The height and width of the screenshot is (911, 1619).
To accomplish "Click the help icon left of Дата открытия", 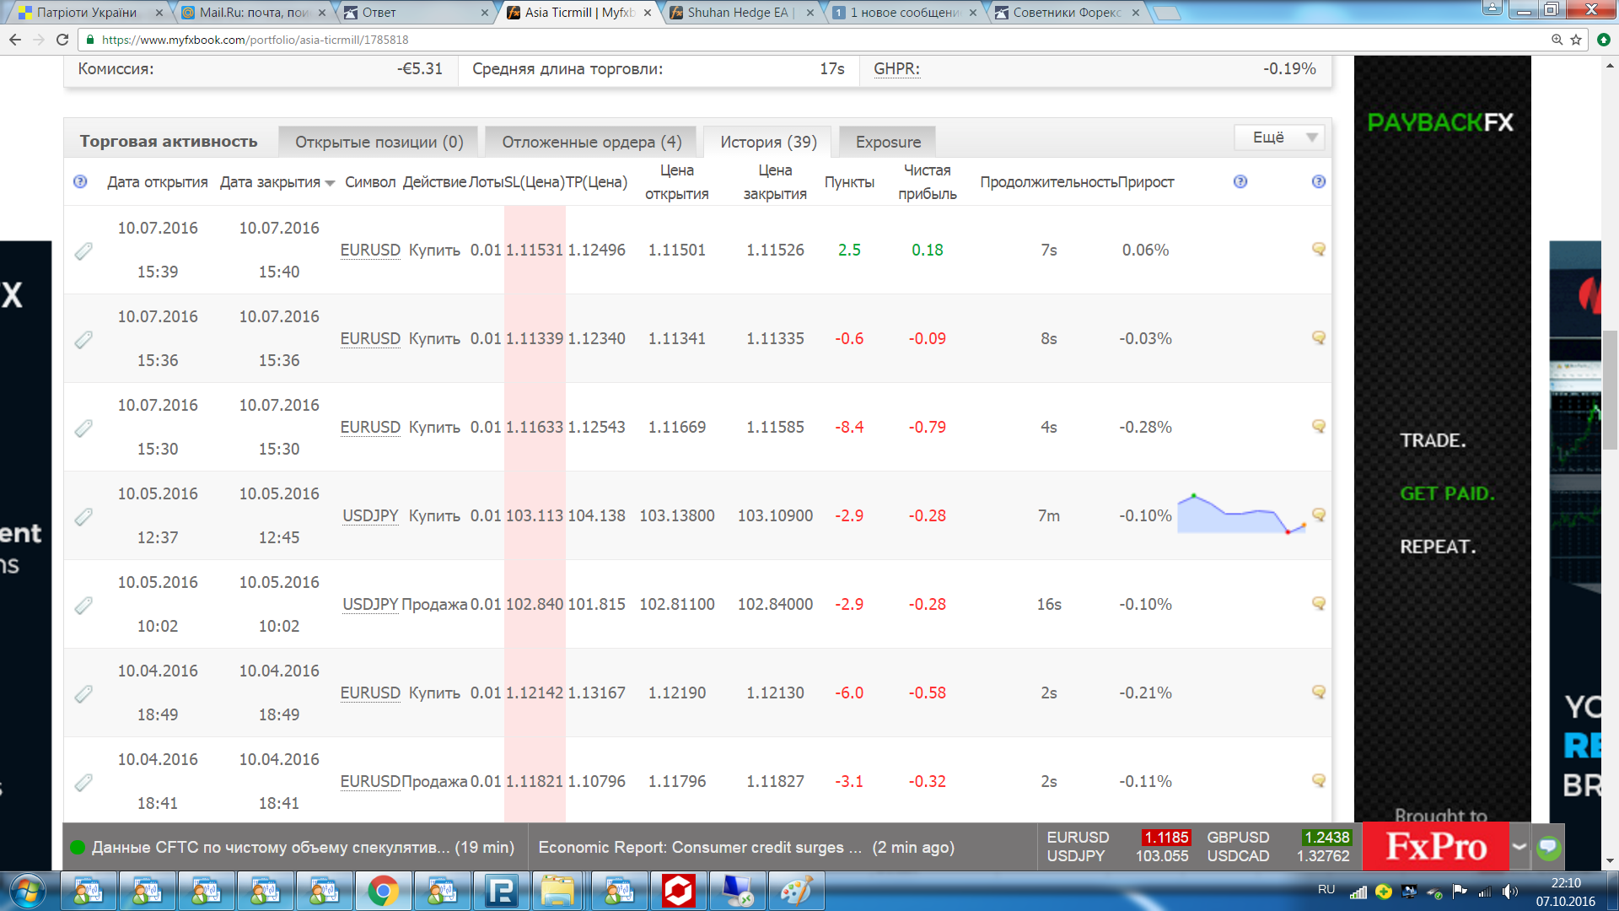I will coord(80,181).
